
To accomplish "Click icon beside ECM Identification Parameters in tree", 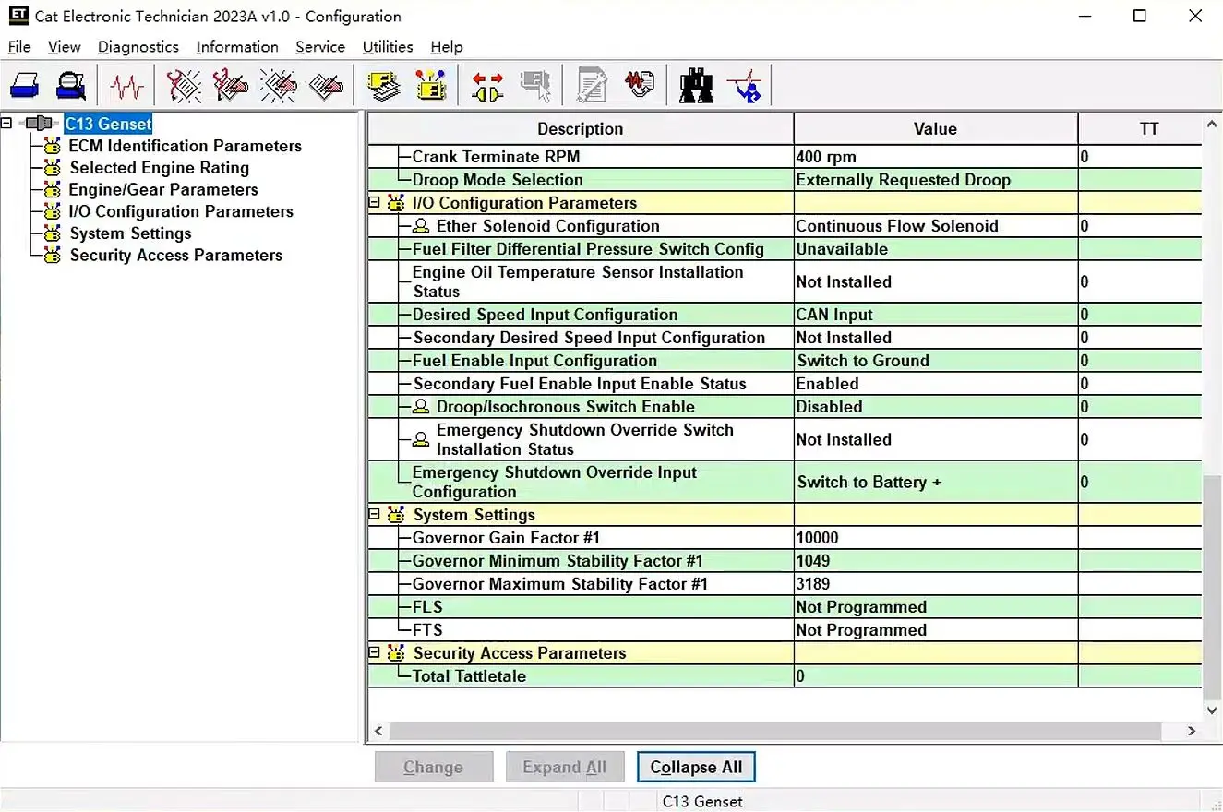I will click(x=52, y=146).
